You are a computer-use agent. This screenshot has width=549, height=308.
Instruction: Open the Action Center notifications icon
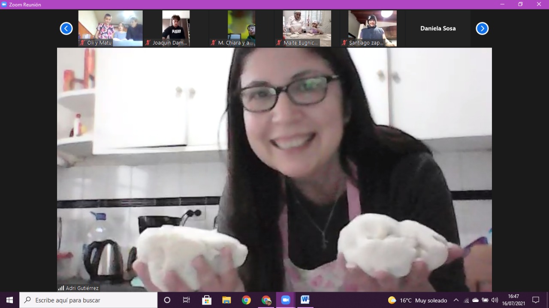pos(536,300)
